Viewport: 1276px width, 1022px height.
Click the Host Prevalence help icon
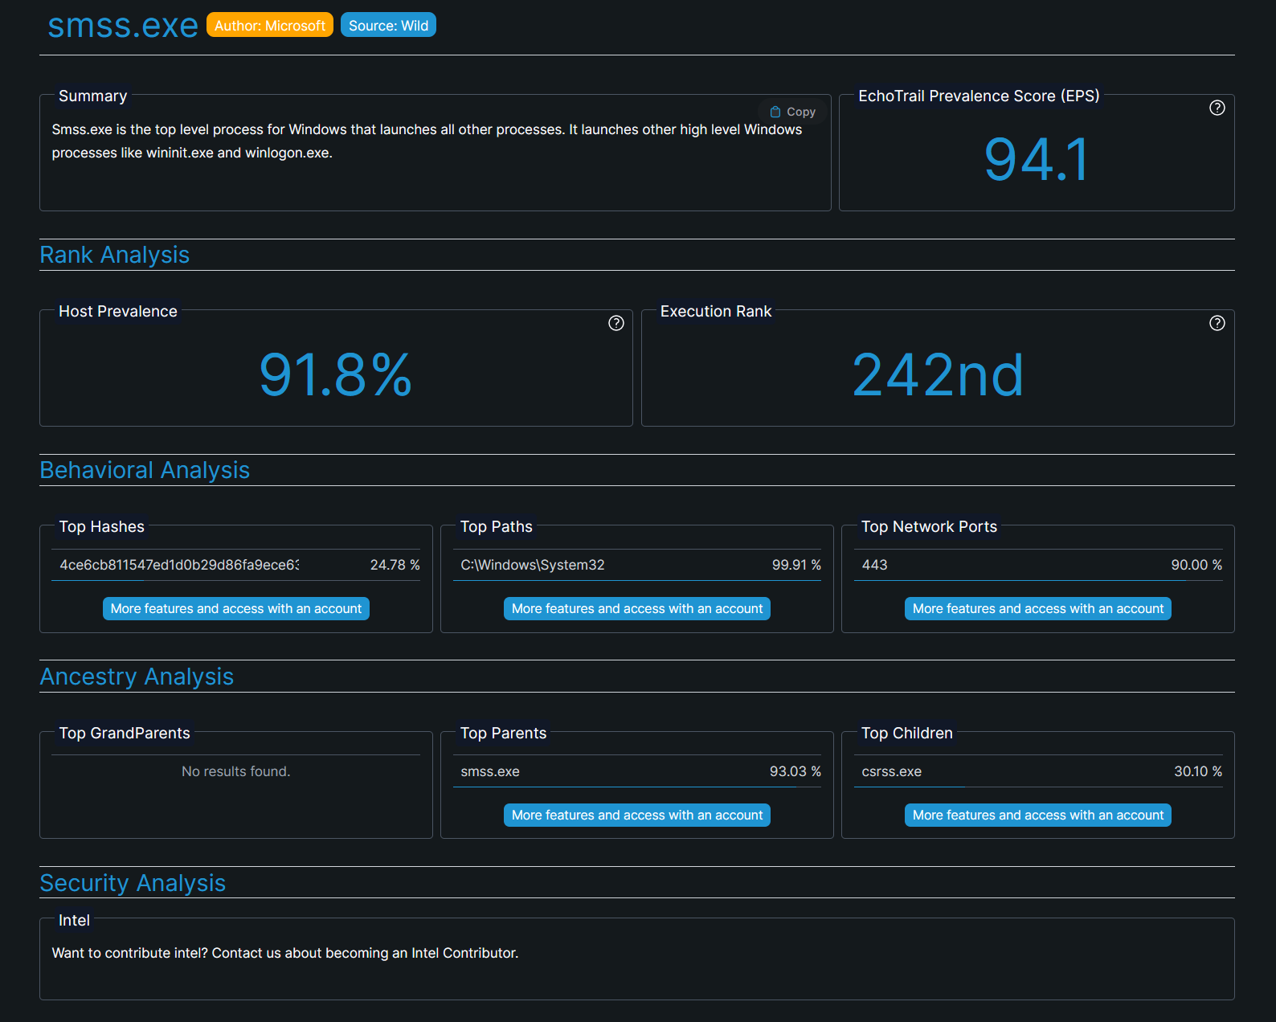pyautogui.click(x=616, y=323)
